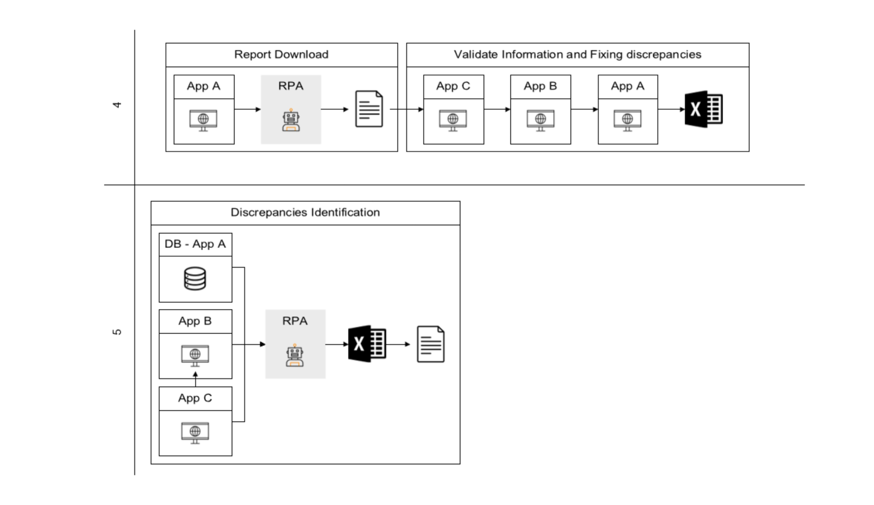
Task: Click the 'RPA' label in Discrepancies Identification
Action: (x=295, y=321)
